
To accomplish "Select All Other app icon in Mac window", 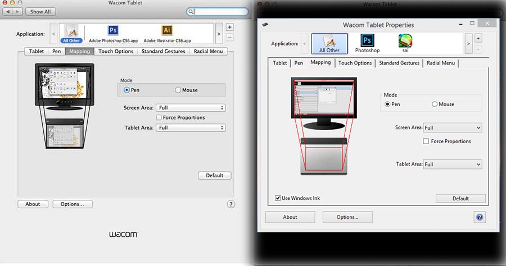I will click(x=71, y=34).
